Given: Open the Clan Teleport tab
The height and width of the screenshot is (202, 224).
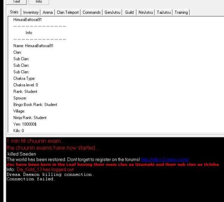Looking at the screenshot, I should [x=68, y=12].
